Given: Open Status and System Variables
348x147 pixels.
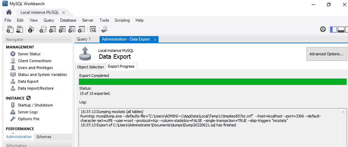Looking at the screenshot, I should (42, 75).
